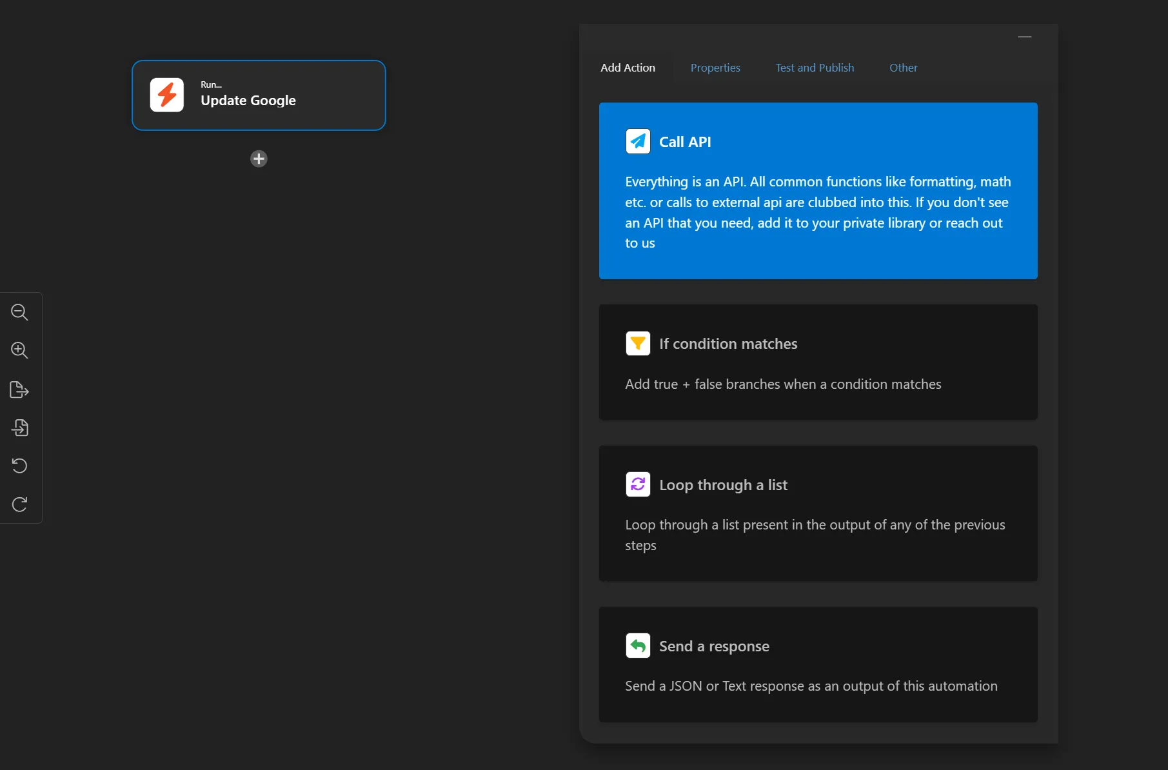Open the Other tab
The height and width of the screenshot is (770, 1168).
pos(903,68)
